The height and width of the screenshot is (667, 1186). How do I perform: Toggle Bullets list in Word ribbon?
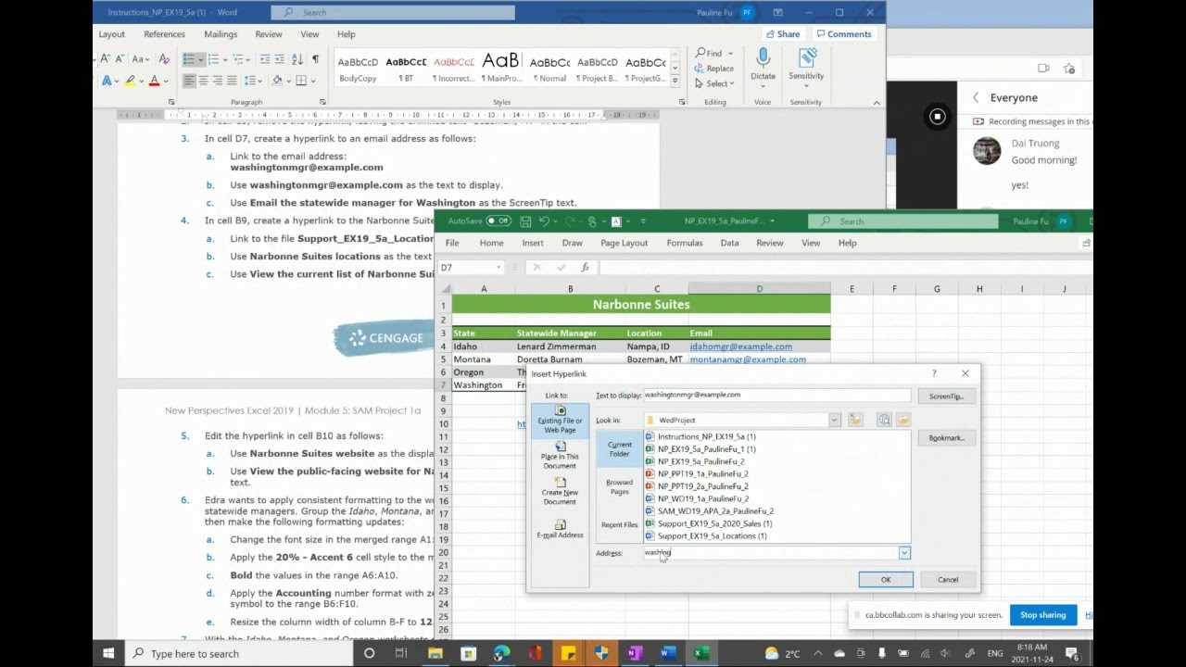[x=188, y=59]
